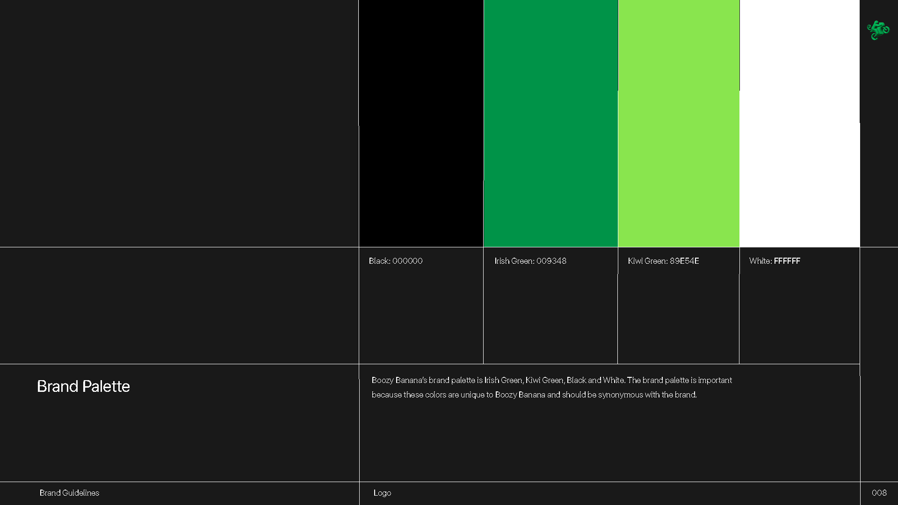Pick the Irish Green color swatch
This screenshot has width=898, height=505.
tap(550, 123)
